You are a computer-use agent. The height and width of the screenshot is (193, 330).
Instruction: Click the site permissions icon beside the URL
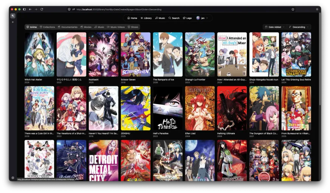(x=74, y=9)
